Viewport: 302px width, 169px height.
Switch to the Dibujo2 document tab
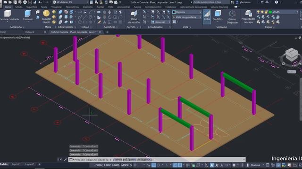(30, 32)
